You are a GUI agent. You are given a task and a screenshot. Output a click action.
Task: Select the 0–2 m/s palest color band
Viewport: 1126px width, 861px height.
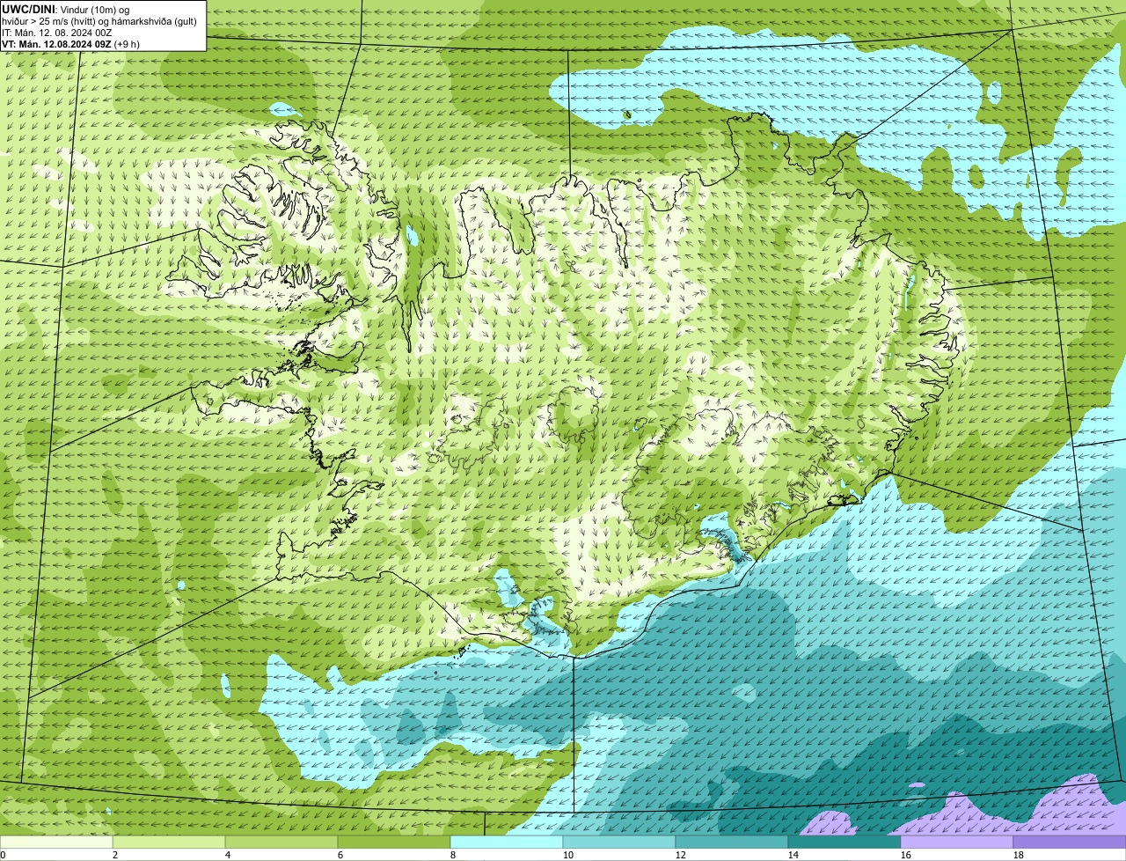56,842
